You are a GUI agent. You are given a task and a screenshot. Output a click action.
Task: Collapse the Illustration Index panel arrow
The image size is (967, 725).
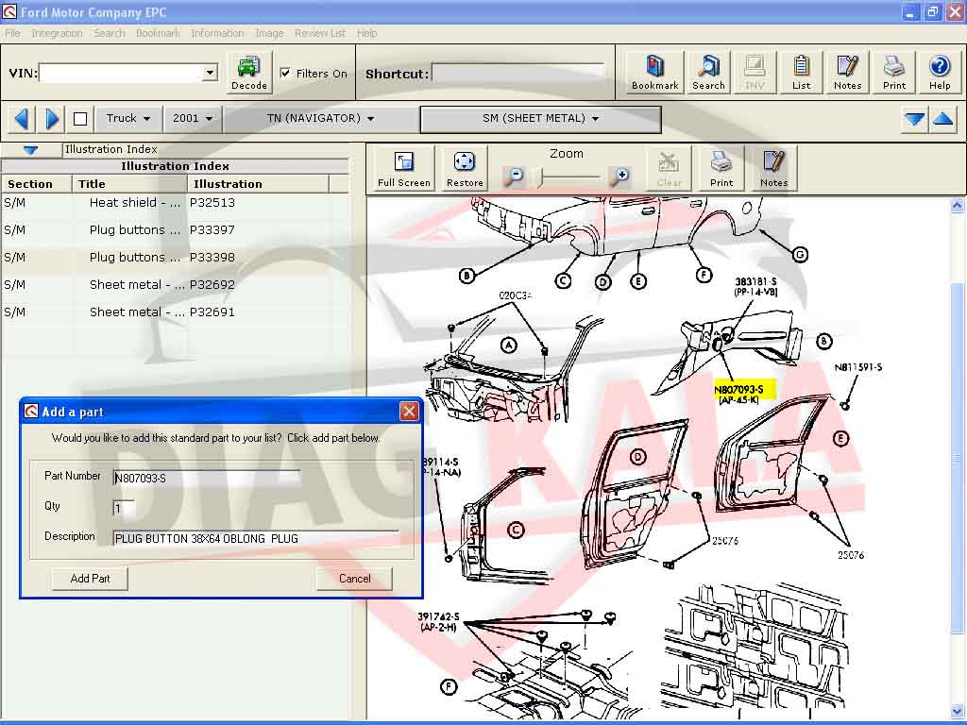coord(31,150)
